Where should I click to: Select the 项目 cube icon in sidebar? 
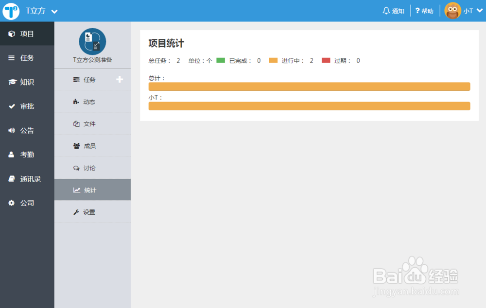tap(12, 34)
